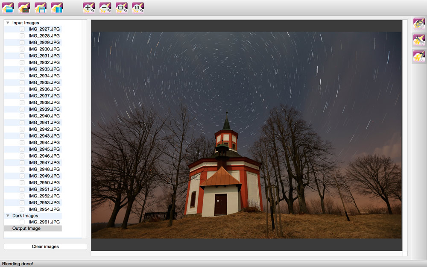Collapse the Input Images group
This screenshot has height=267, width=427.
tap(8, 23)
